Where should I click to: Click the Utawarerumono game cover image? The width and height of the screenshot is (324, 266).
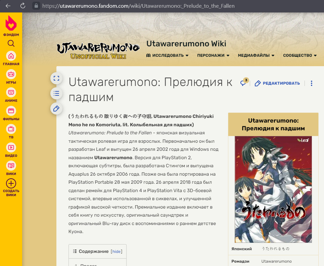pos(273,189)
